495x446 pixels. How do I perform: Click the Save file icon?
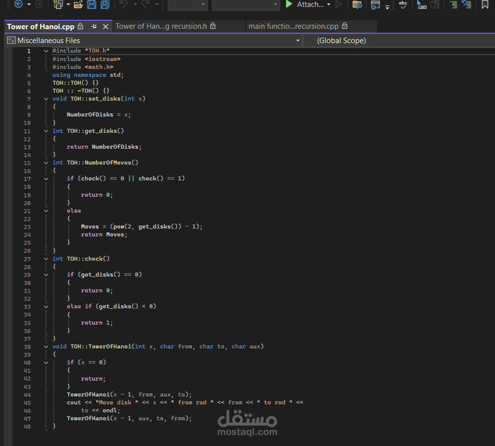click(x=92, y=4)
